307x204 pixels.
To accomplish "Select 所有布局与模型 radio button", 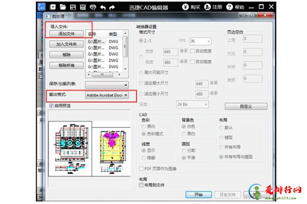I will [221, 157].
